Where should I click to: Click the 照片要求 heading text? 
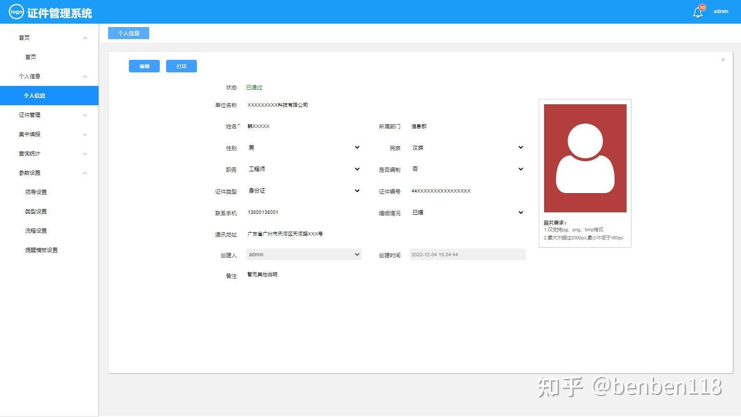[555, 222]
